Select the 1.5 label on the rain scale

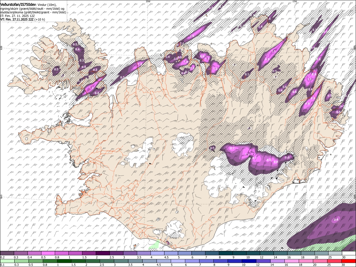(73, 265)
